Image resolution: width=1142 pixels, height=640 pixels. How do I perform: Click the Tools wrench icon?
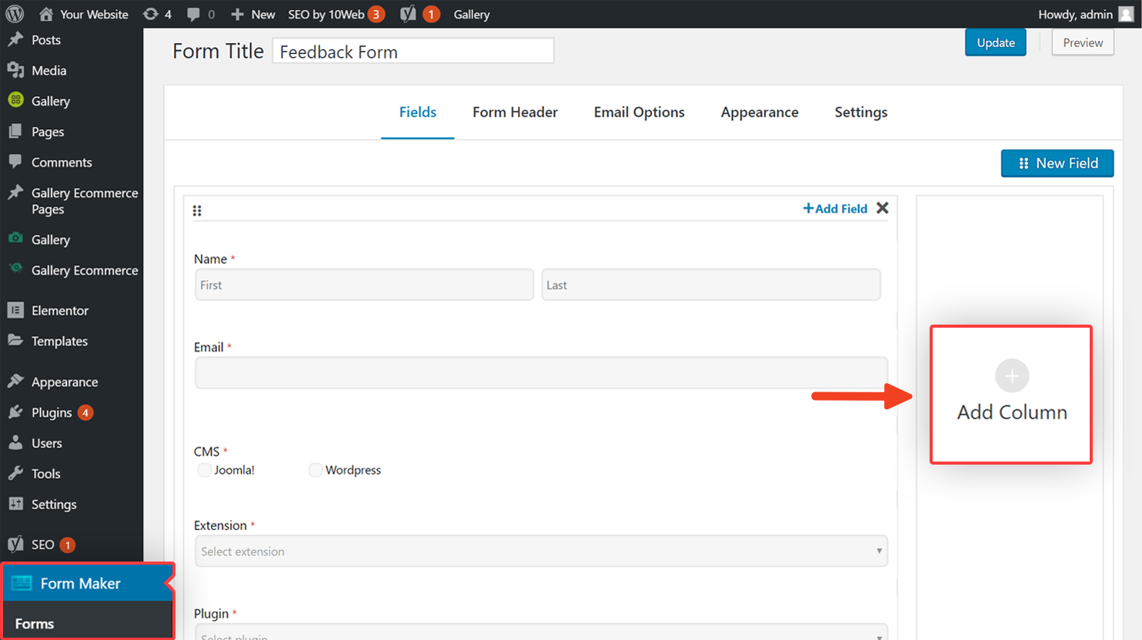(15, 473)
